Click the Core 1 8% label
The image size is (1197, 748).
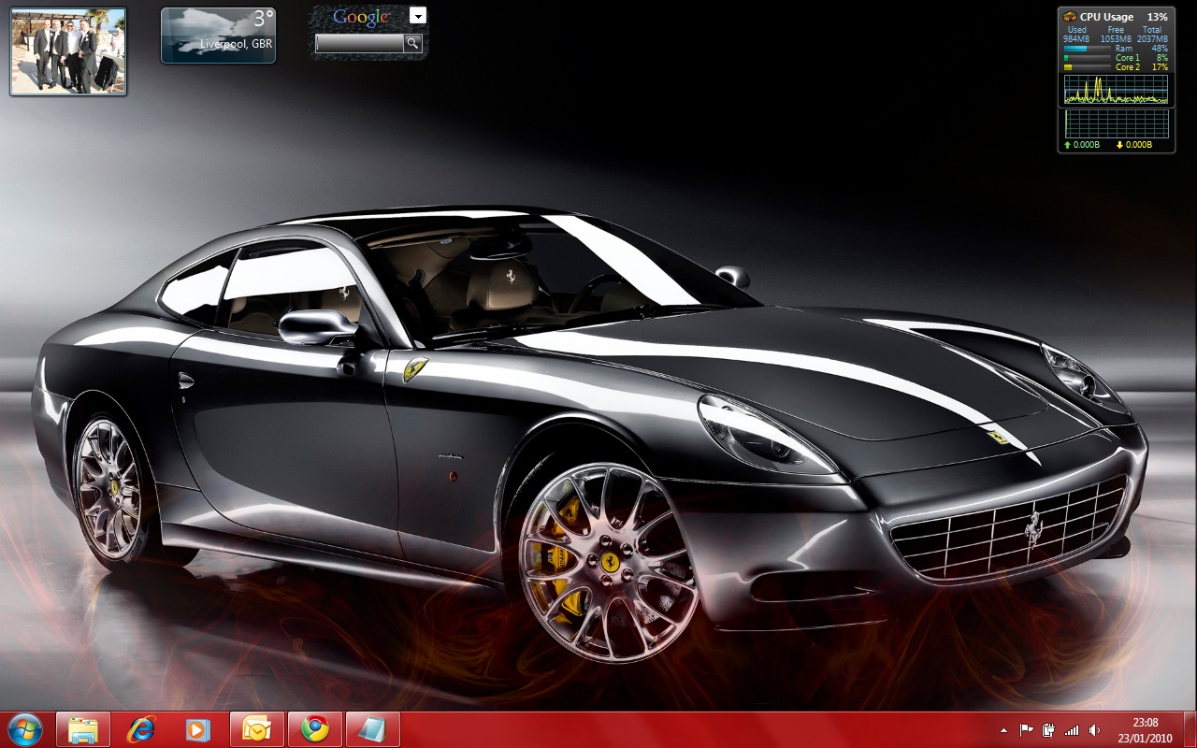1142,58
